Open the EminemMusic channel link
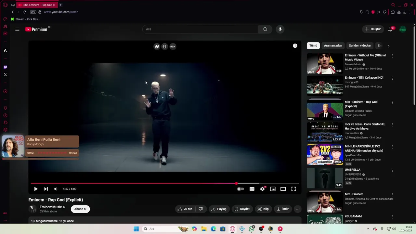This screenshot has width=416, height=234. (50, 207)
